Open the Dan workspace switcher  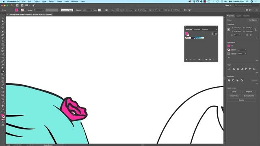point(228,5)
